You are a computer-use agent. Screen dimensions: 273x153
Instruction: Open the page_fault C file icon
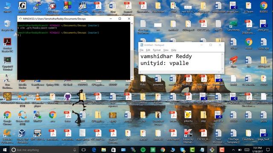pos(264,135)
